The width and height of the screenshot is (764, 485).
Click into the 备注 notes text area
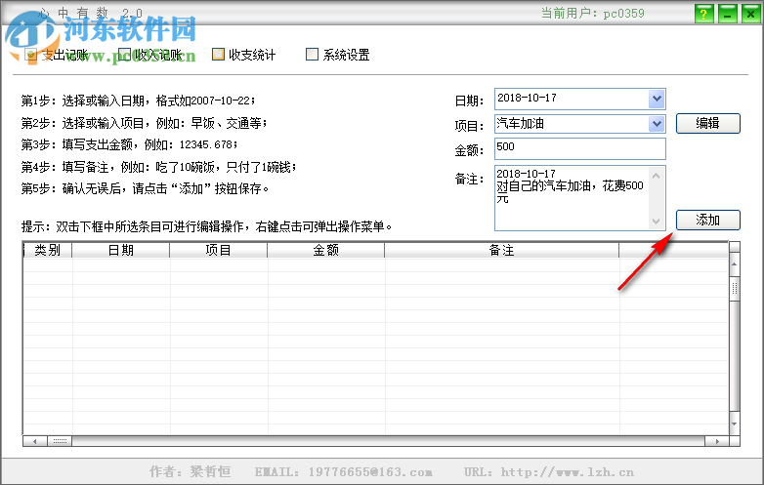point(573,198)
